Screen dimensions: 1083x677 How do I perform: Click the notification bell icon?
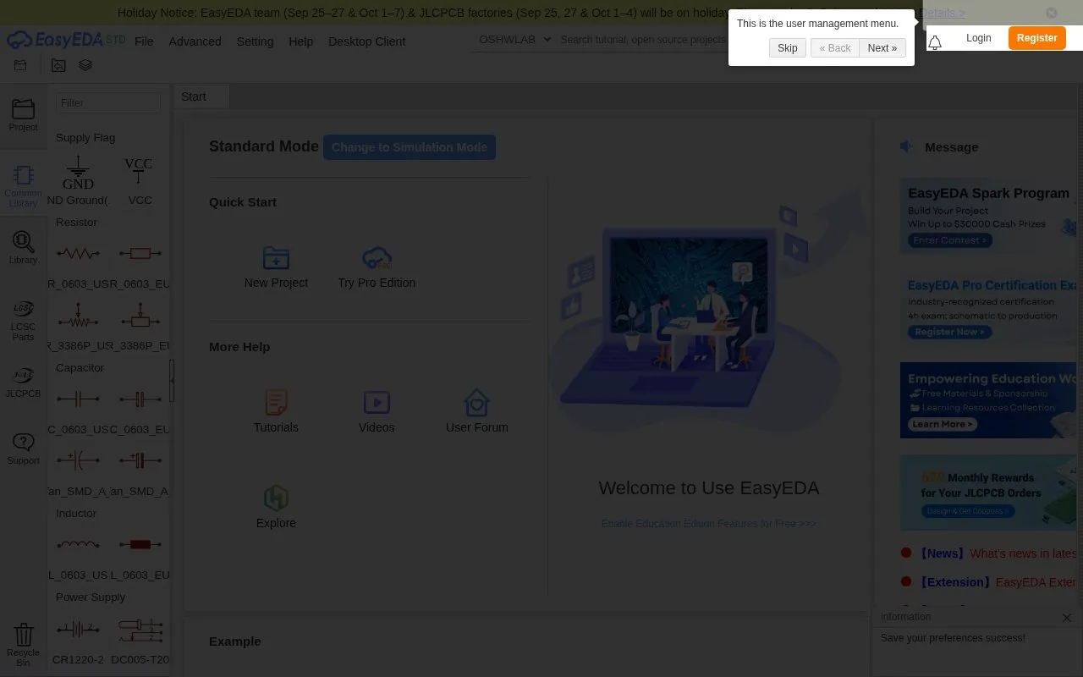click(x=935, y=42)
